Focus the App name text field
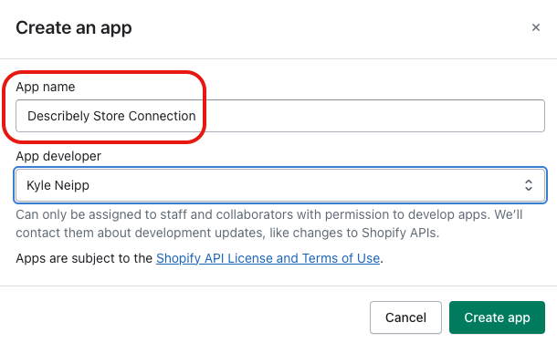557x343 pixels. point(280,116)
